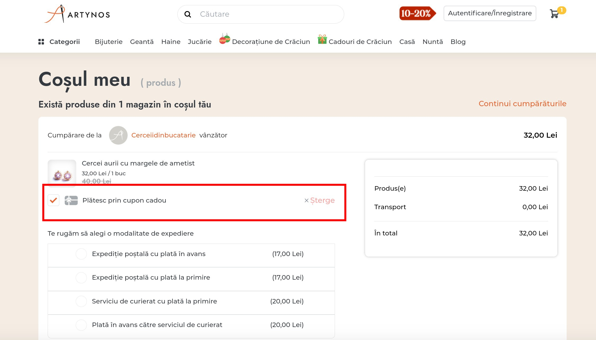Click Autentificare/Înregistrare button
Screen dimensions: 596x340
(x=490, y=13)
